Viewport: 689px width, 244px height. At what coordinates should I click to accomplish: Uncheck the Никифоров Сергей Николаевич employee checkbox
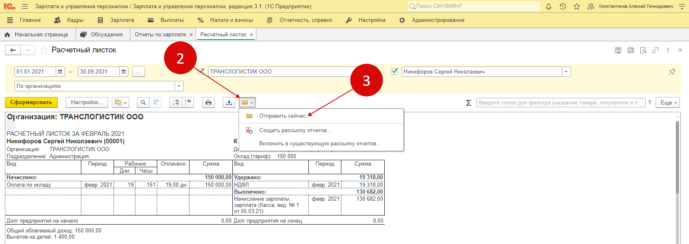pyautogui.click(x=394, y=71)
